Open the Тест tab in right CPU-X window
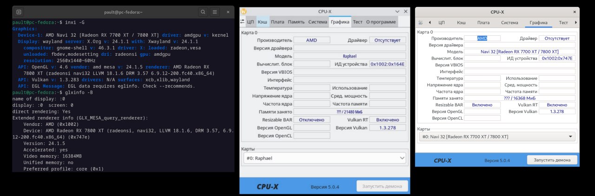 pyautogui.click(x=563, y=22)
